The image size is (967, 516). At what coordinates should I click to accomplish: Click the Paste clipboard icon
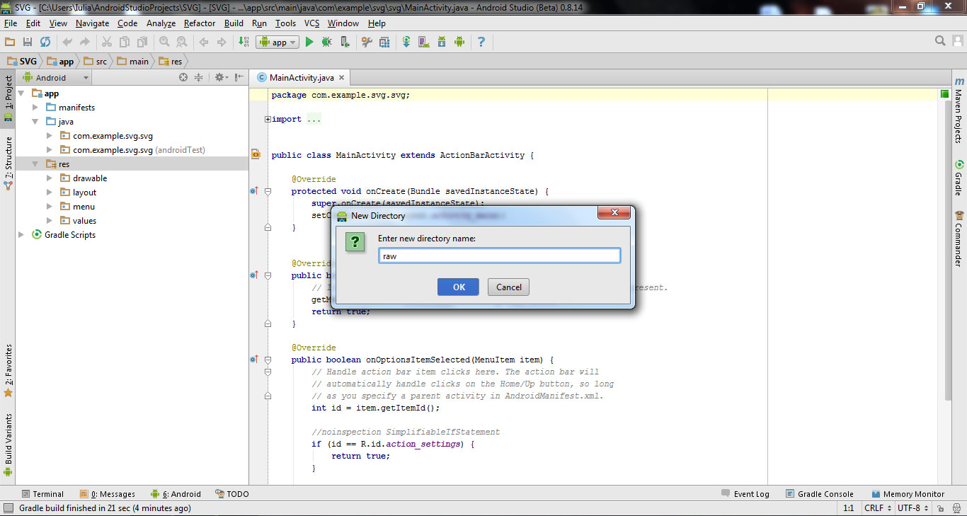tap(142, 42)
